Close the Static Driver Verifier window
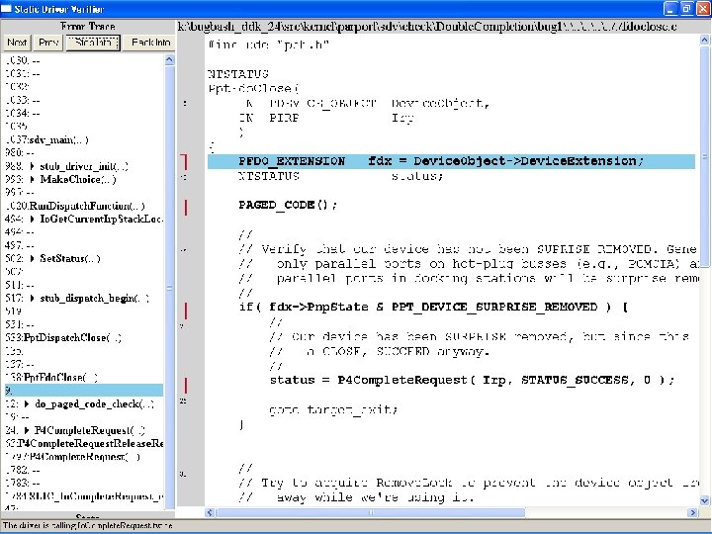The width and height of the screenshot is (712, 534). (x=702, y=9)
